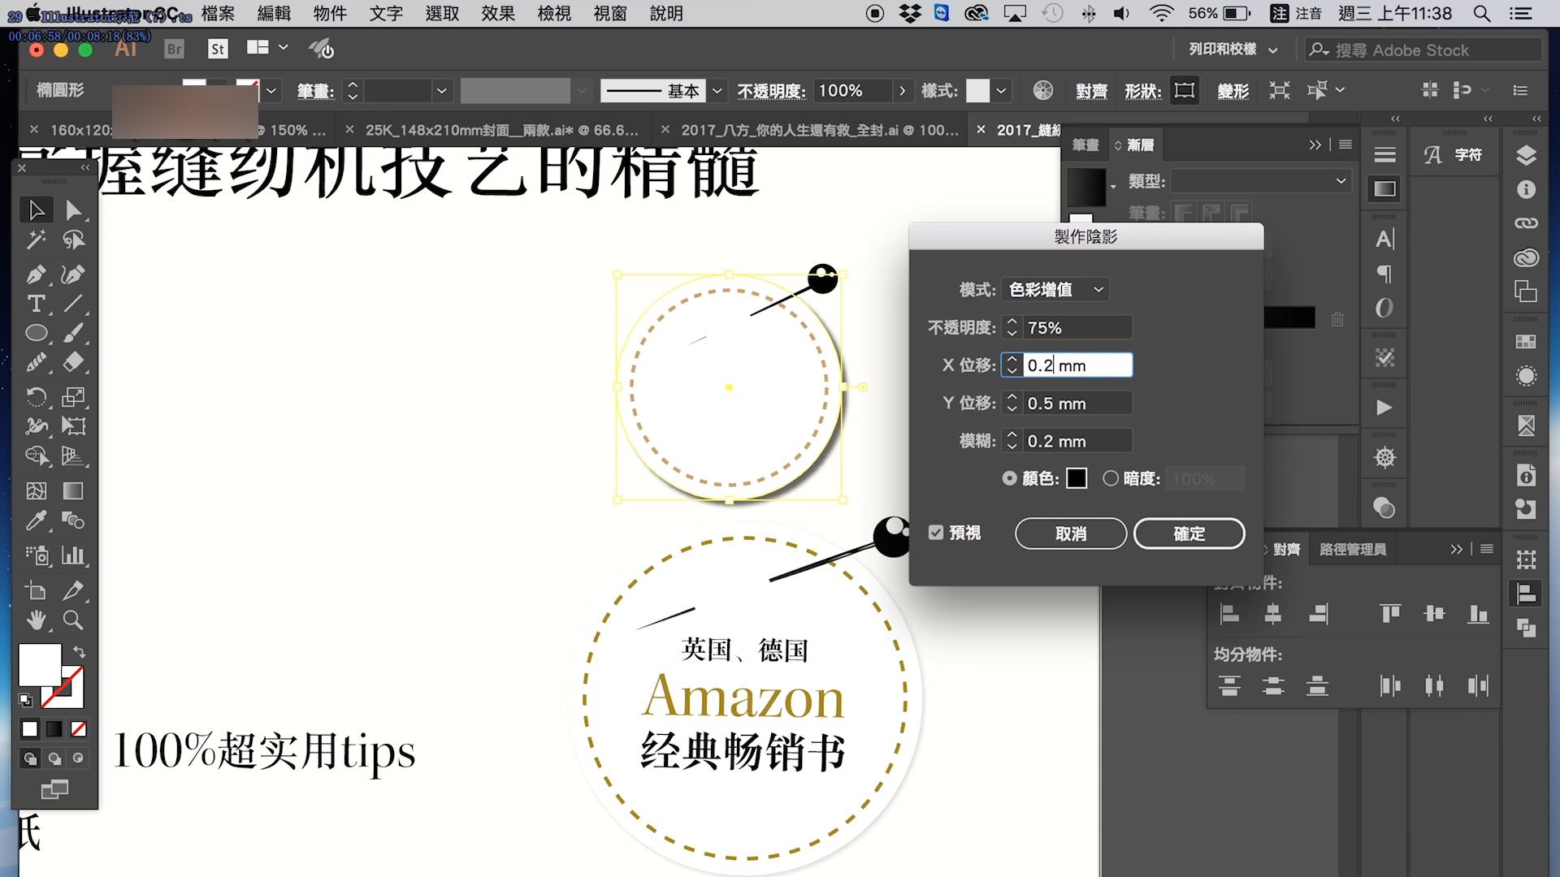Select the Selection tool arrow
The width and height of the screenshot is (1560, 877).
coord(37,210)
